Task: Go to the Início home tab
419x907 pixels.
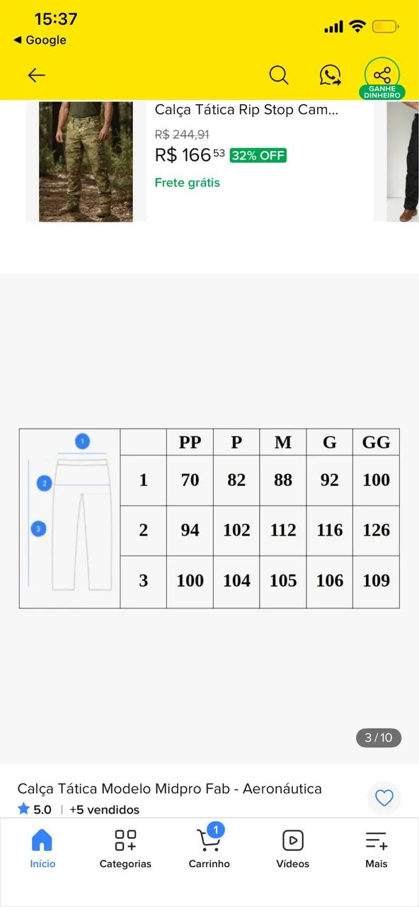Action: tap(42, 849)
